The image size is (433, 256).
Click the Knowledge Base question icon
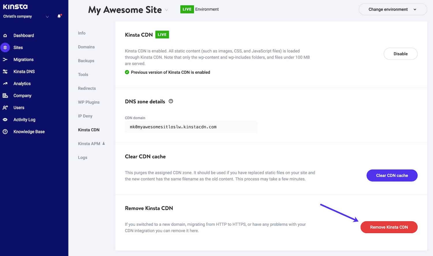[5, 132]
